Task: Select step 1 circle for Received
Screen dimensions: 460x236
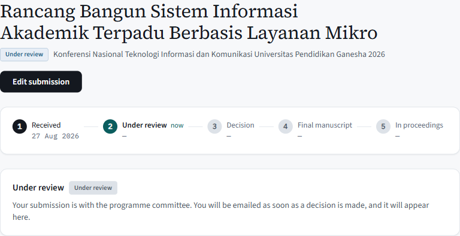Action: coord(19,126)
